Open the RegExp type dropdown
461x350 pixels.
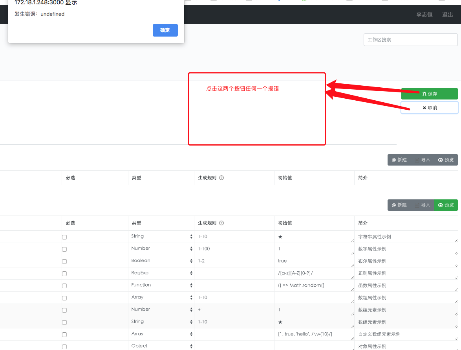click(161, 273)
